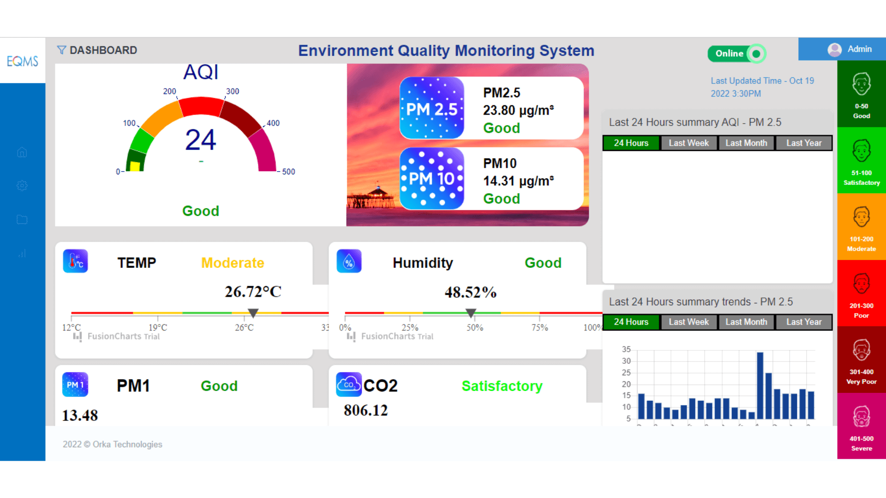Toggle the Online status switch

[x=736, y=53]
